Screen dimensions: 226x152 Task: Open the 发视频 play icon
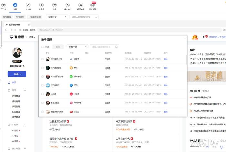pos(41,5)
